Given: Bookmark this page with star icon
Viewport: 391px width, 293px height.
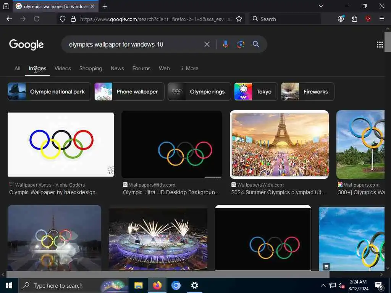Looking at the screenshot, I should click(x=239, y=19).
